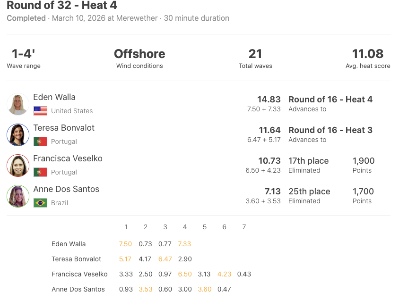The width and height of the screenshot is (399, 300).
Task: Select Teresa Bonvalot's name in results list
Action: 64,128
